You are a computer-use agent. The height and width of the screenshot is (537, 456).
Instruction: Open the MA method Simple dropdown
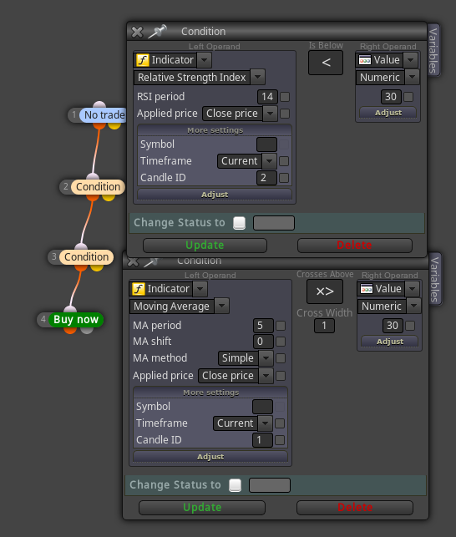coord(266,358)
